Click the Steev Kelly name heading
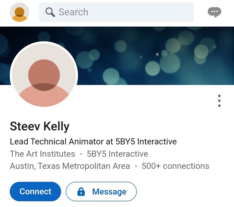 tap(40, 127)
